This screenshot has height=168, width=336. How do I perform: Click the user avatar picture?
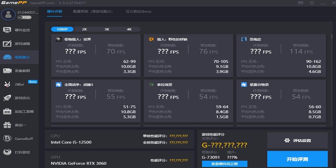[8, 15]
